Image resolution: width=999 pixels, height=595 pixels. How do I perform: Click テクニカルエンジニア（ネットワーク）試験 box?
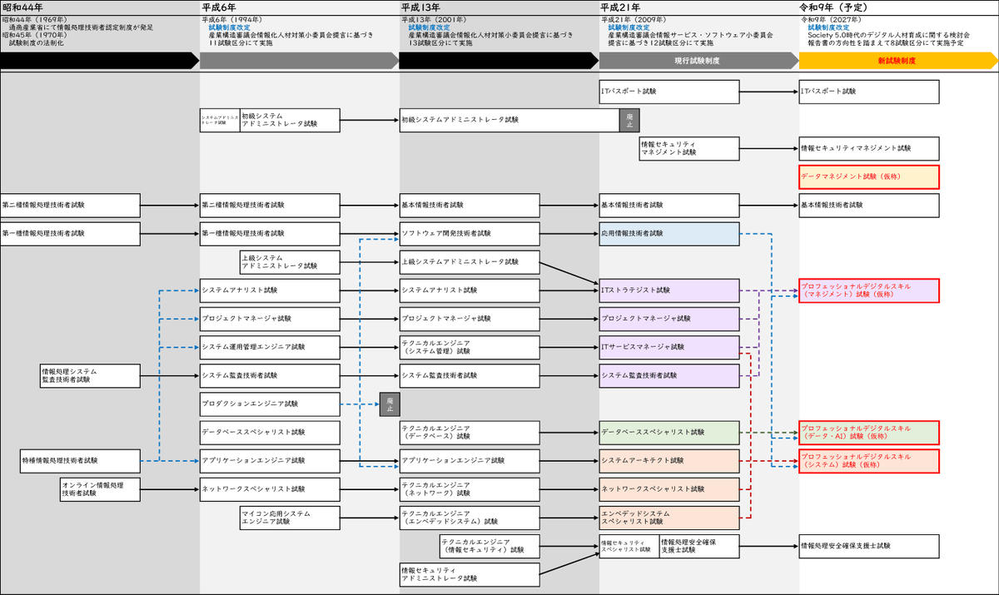(x=470, y=488)
